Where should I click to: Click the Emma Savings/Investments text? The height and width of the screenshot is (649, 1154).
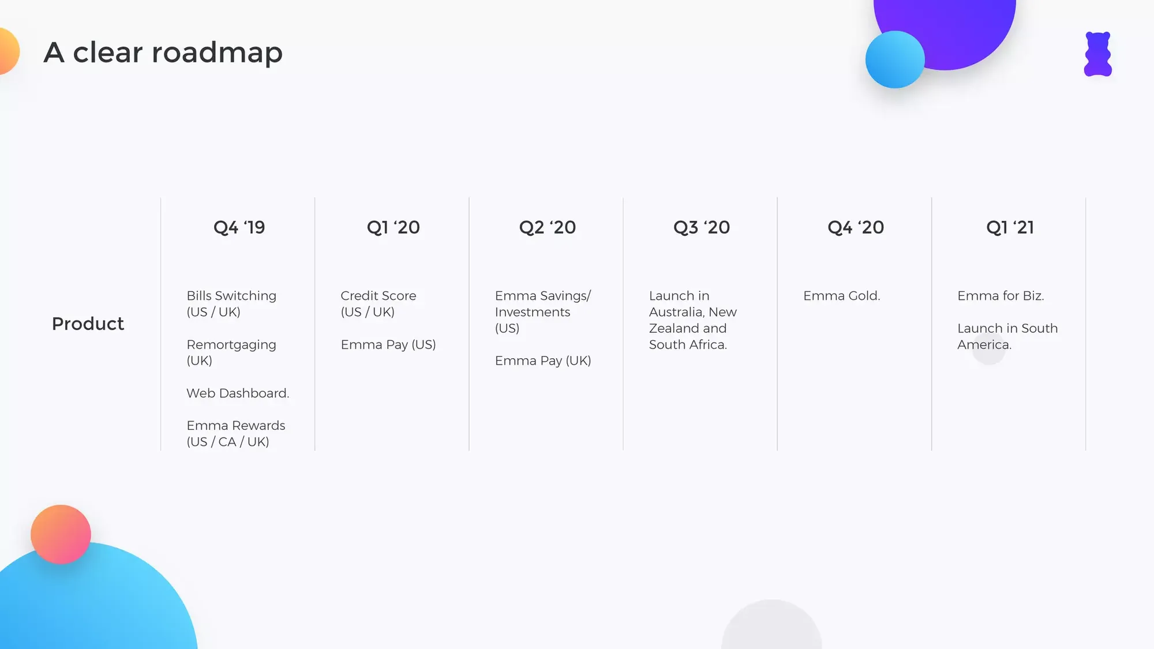[543, 312]
